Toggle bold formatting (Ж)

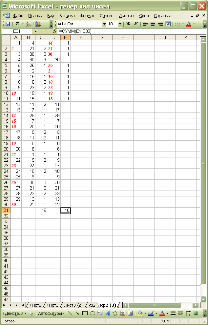[128, 24]
